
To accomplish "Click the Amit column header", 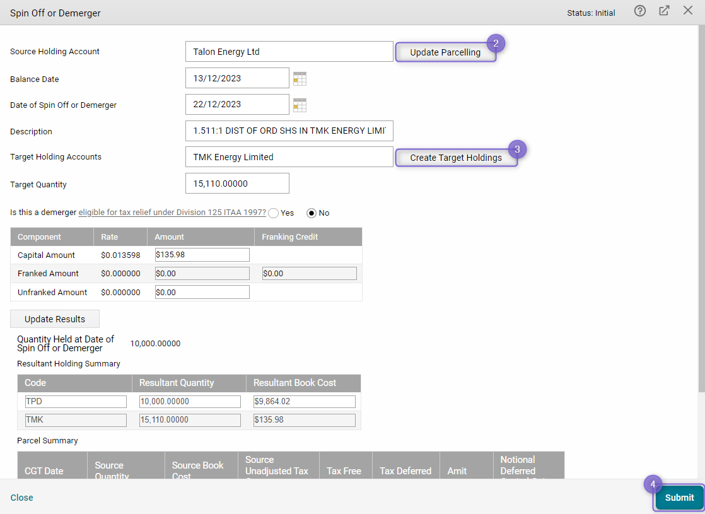I will (x=466, y=465).
